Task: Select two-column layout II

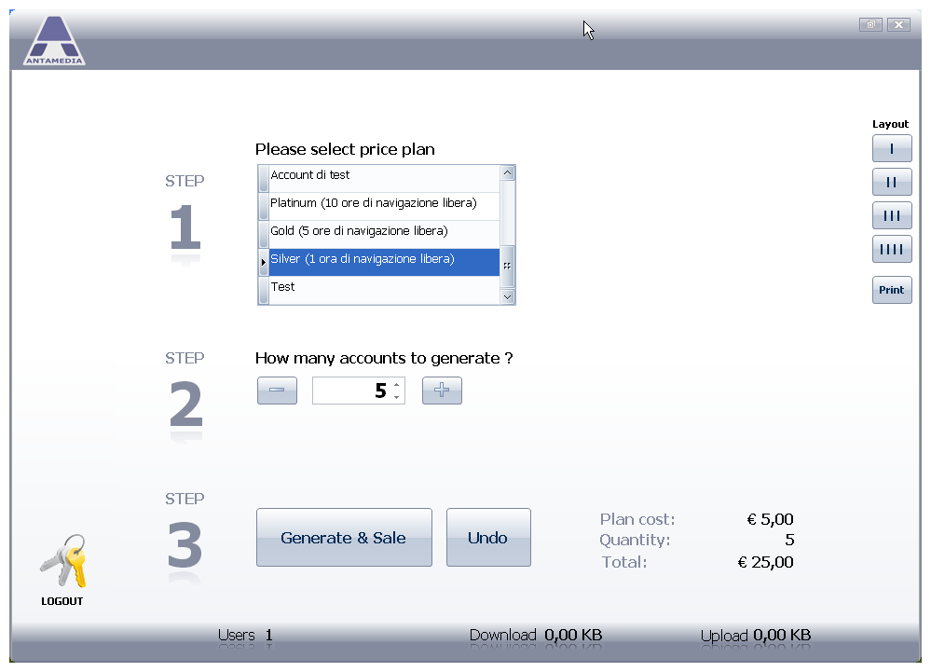Action: point(892,182)
